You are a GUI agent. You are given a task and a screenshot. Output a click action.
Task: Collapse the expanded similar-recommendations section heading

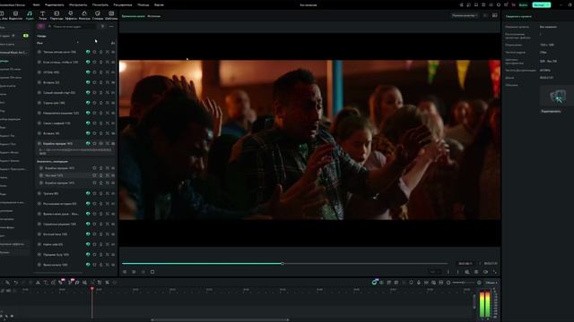coord(52,161)
